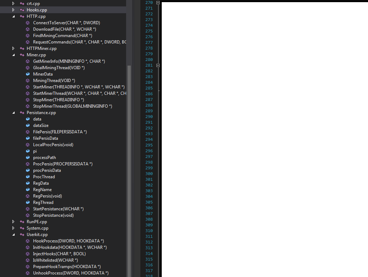Click the crt.cpp file icon
Screen dimensions: 368x277
tap(22, 4)
